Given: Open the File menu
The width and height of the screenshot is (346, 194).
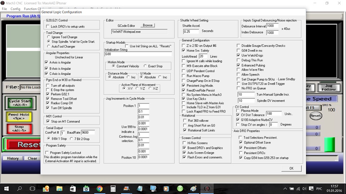Looking at the screenshot, I should click(4, 9).
